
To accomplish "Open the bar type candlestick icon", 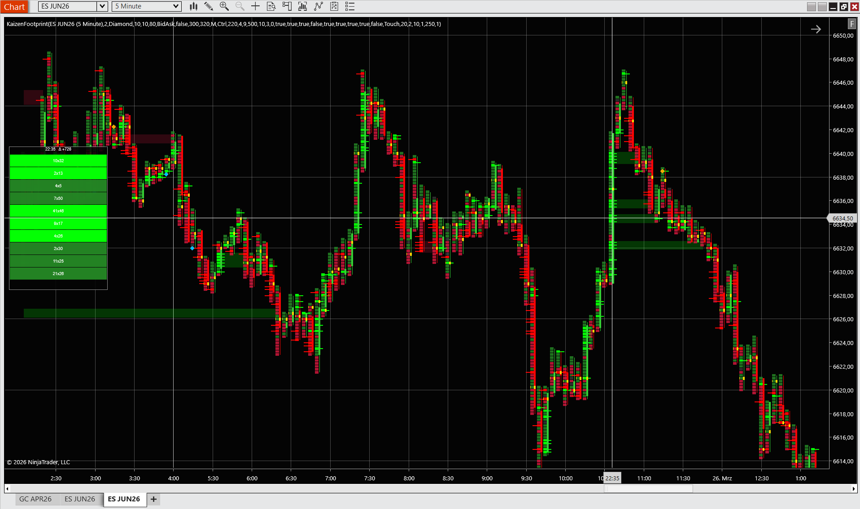I will pyautogui.click(x=193, y=6).
